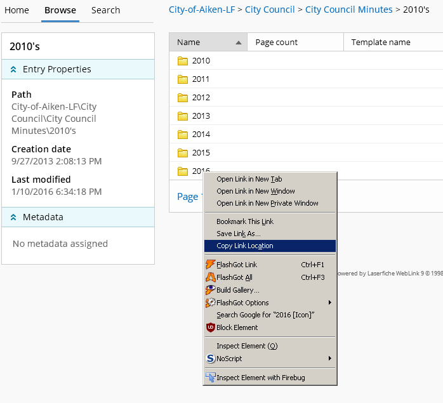Click the 2012 folder icon
Screen dimensions: 443x403
pyautogui.click(x=183, y=98)
